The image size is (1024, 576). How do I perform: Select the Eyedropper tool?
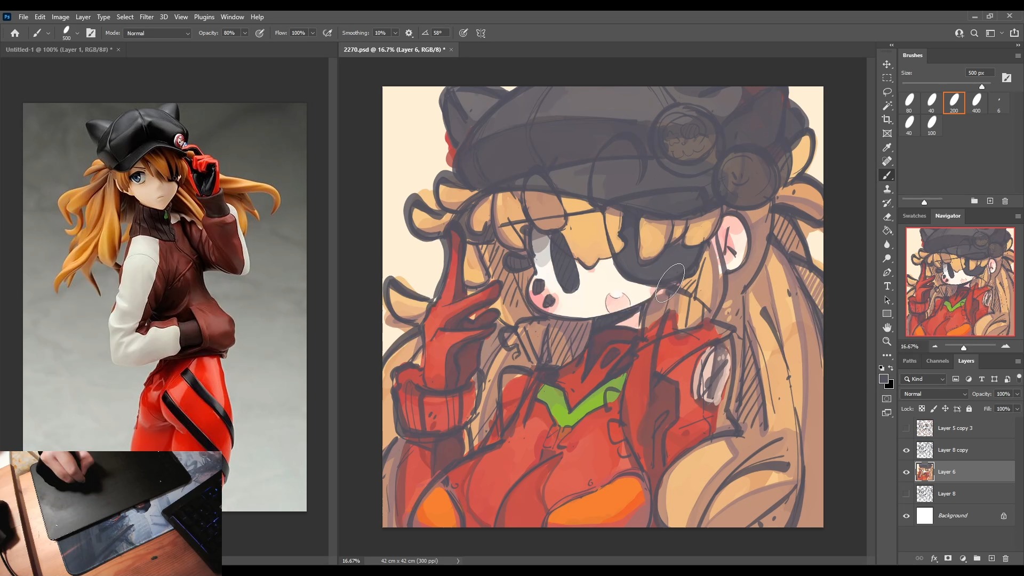pyautogui.click(x=887, y=148)
